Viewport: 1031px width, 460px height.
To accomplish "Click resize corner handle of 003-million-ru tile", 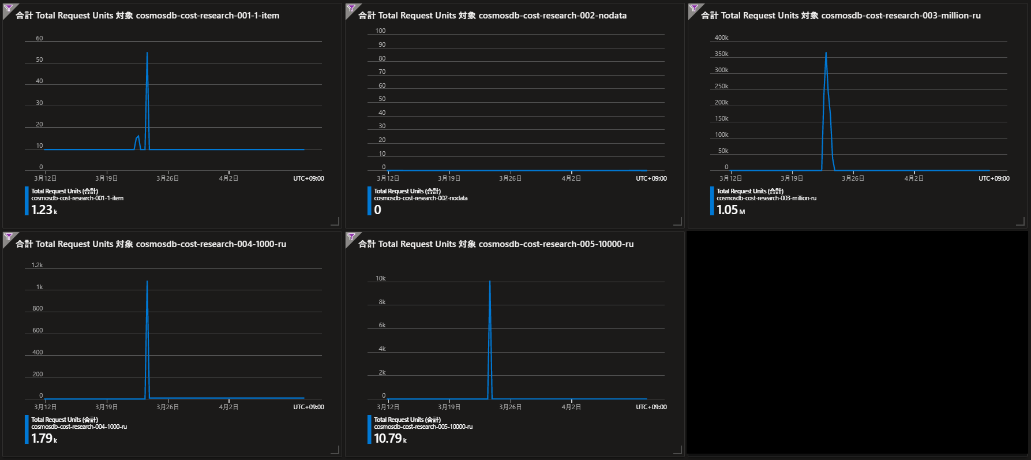I will (x=1020, y=222).
